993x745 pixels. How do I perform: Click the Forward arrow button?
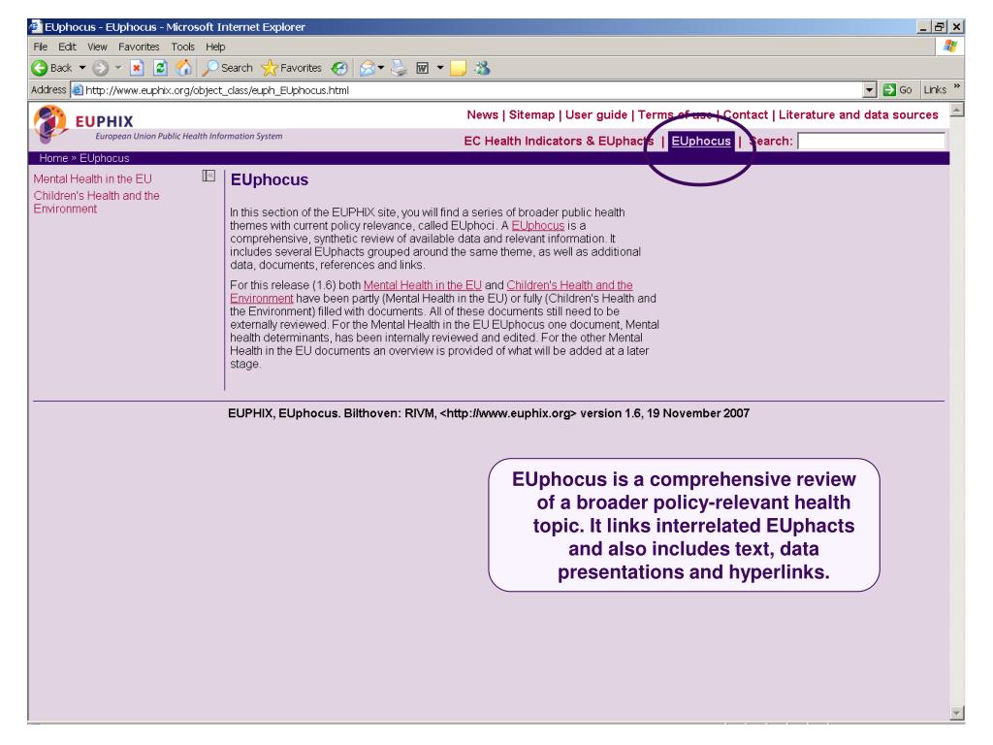pos(101,68)
